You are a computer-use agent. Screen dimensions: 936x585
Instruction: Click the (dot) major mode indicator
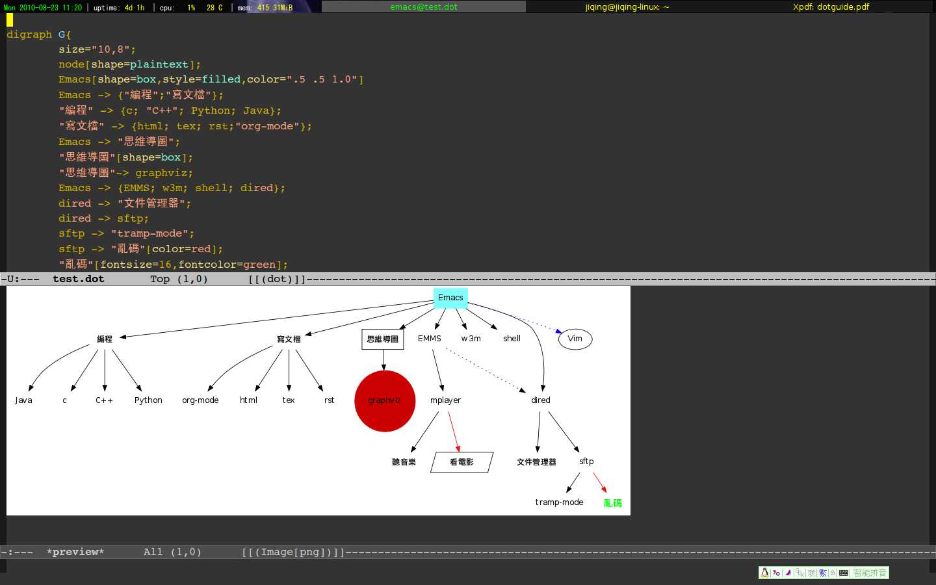(x=277, y=279)
